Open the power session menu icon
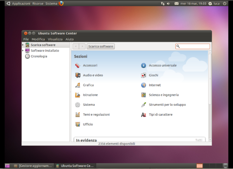Screen dimensions: 233x169 pos(224,3)
